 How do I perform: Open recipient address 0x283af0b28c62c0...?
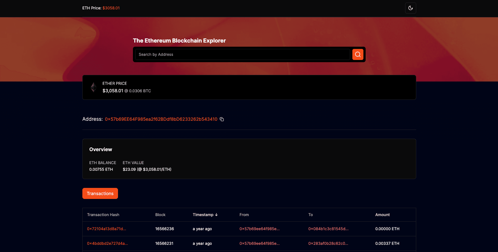pos(328,243)
